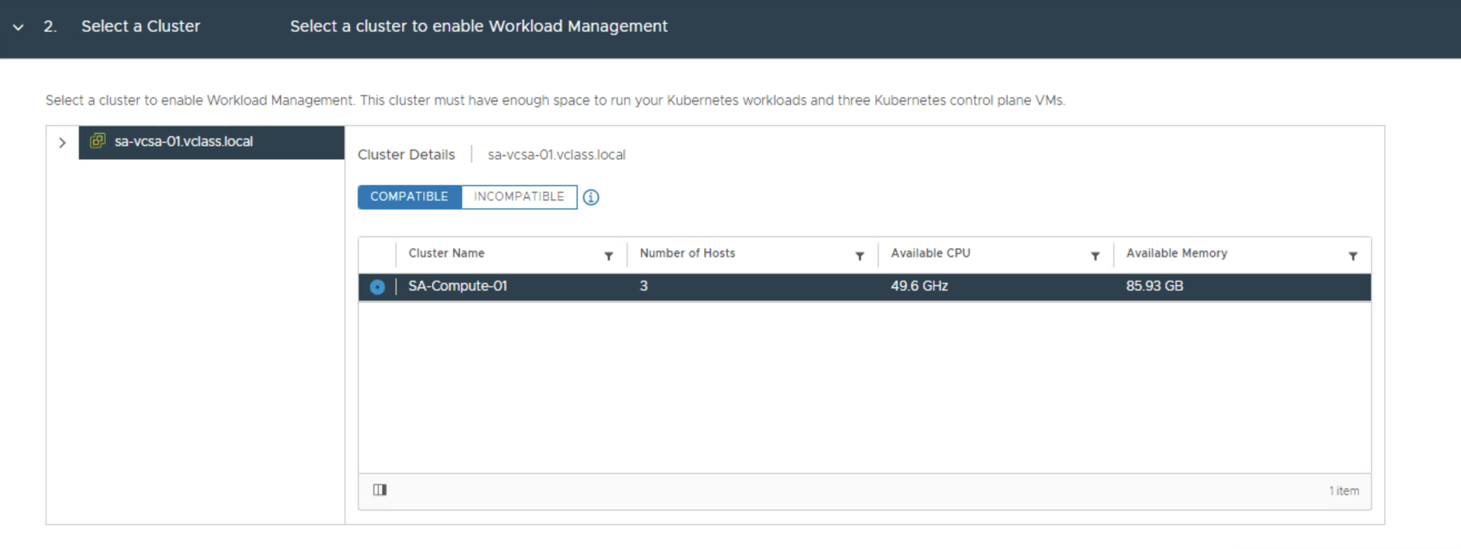Image resolution: width=1461 pixels, height=549 pixels.
Task: Expand the sa-vcsa-01.vclass.local inventory tree
Action: click(62, 142)
